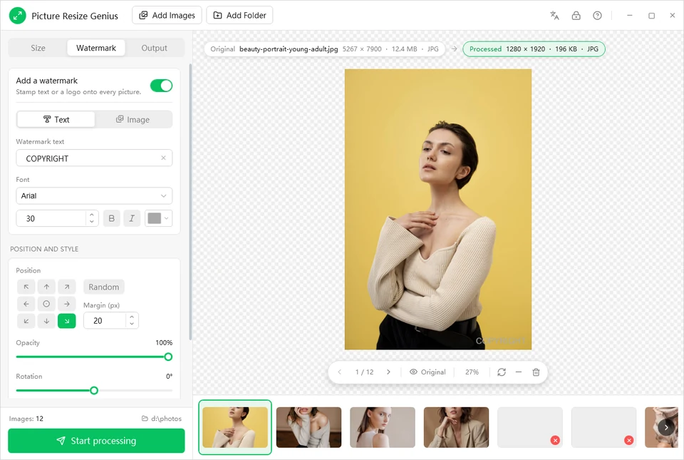Toggle Original preview view
The width and height of the screenshot is (684, 460).
point(427,372)
